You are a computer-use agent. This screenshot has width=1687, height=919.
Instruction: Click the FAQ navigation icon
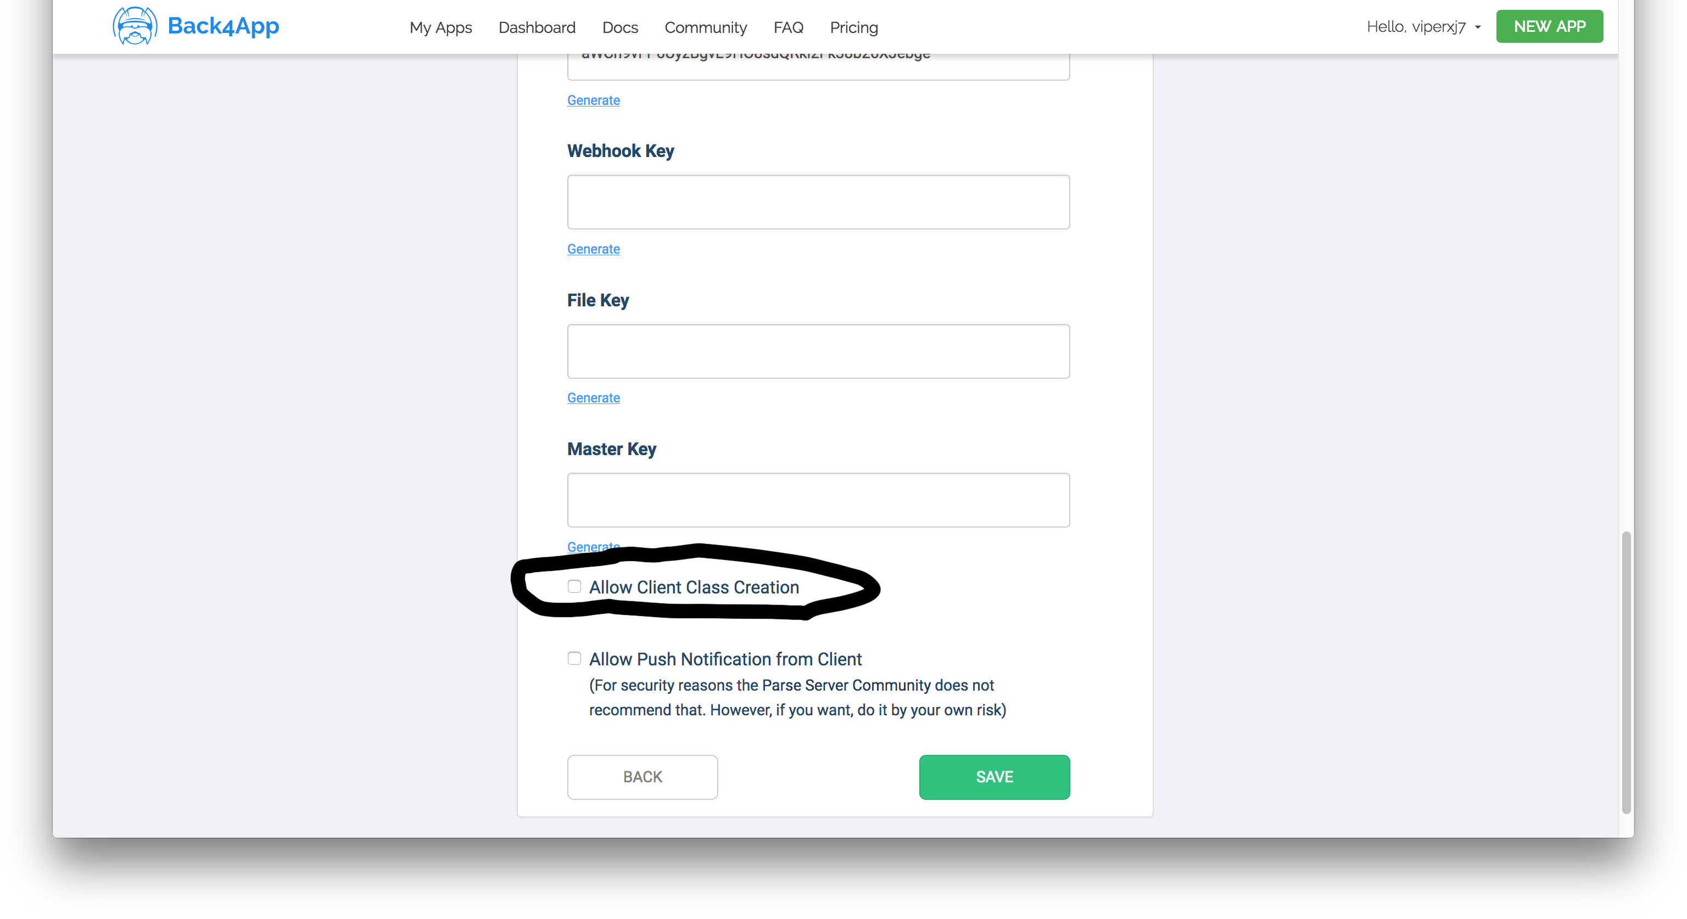(789, 27)
